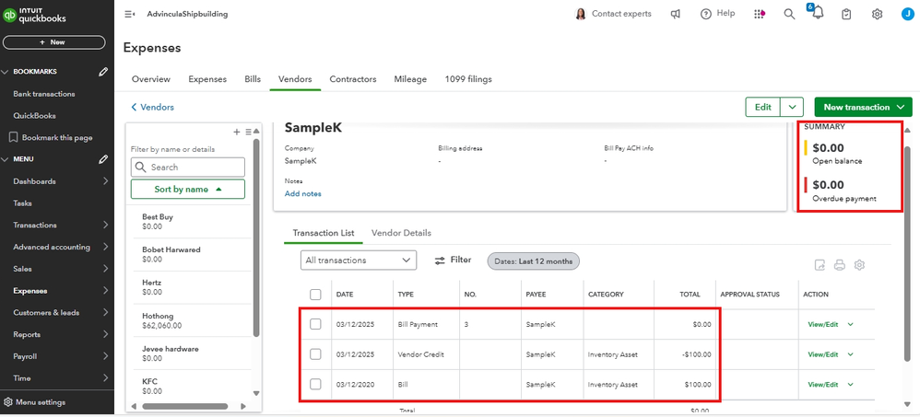Click the Edit vendor button
Screen dimensions: 920x417
point(762,107)
